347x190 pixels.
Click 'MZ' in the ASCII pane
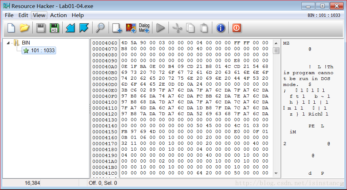[286, 43]
